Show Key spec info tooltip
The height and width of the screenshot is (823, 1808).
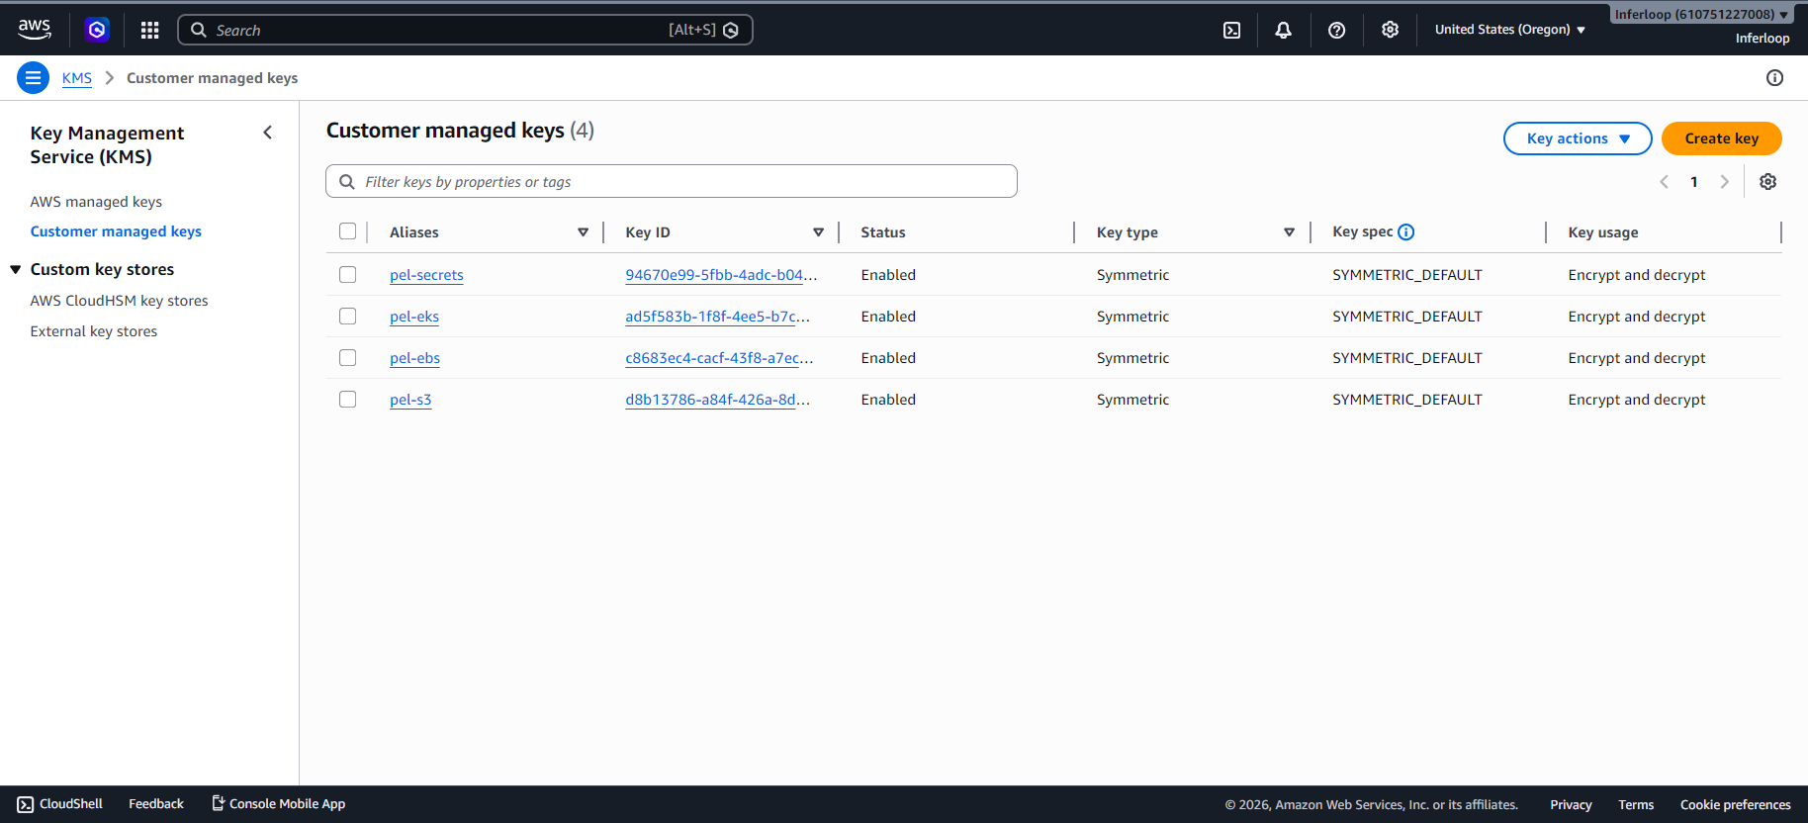[1405, 231]
